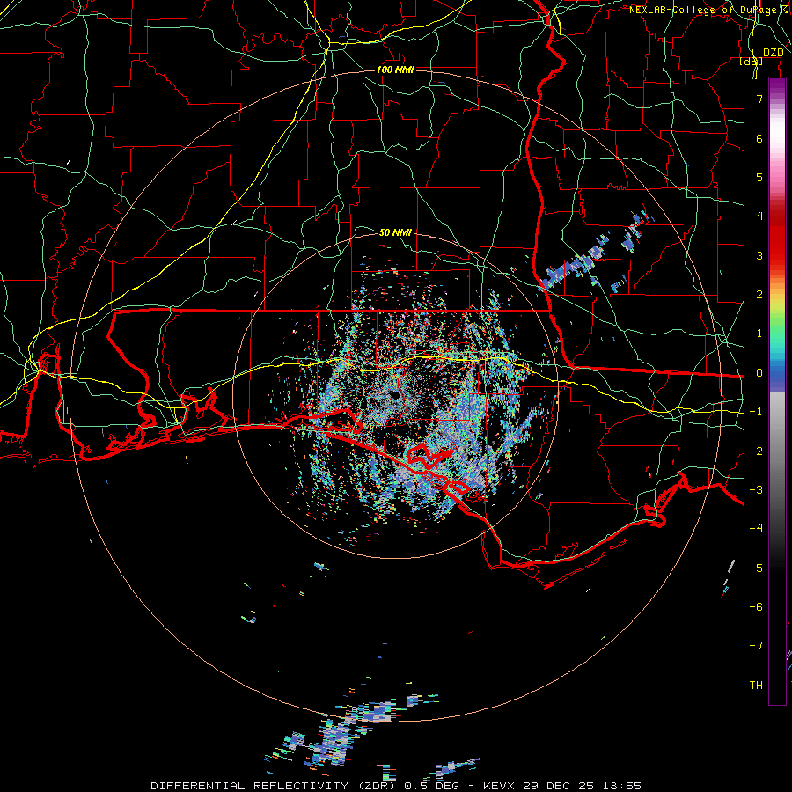Viewport: 792px width, 792px height.
Task: Click the "50 NMI" range ring label
Action: pyautogui.click(x=395, y=232)
